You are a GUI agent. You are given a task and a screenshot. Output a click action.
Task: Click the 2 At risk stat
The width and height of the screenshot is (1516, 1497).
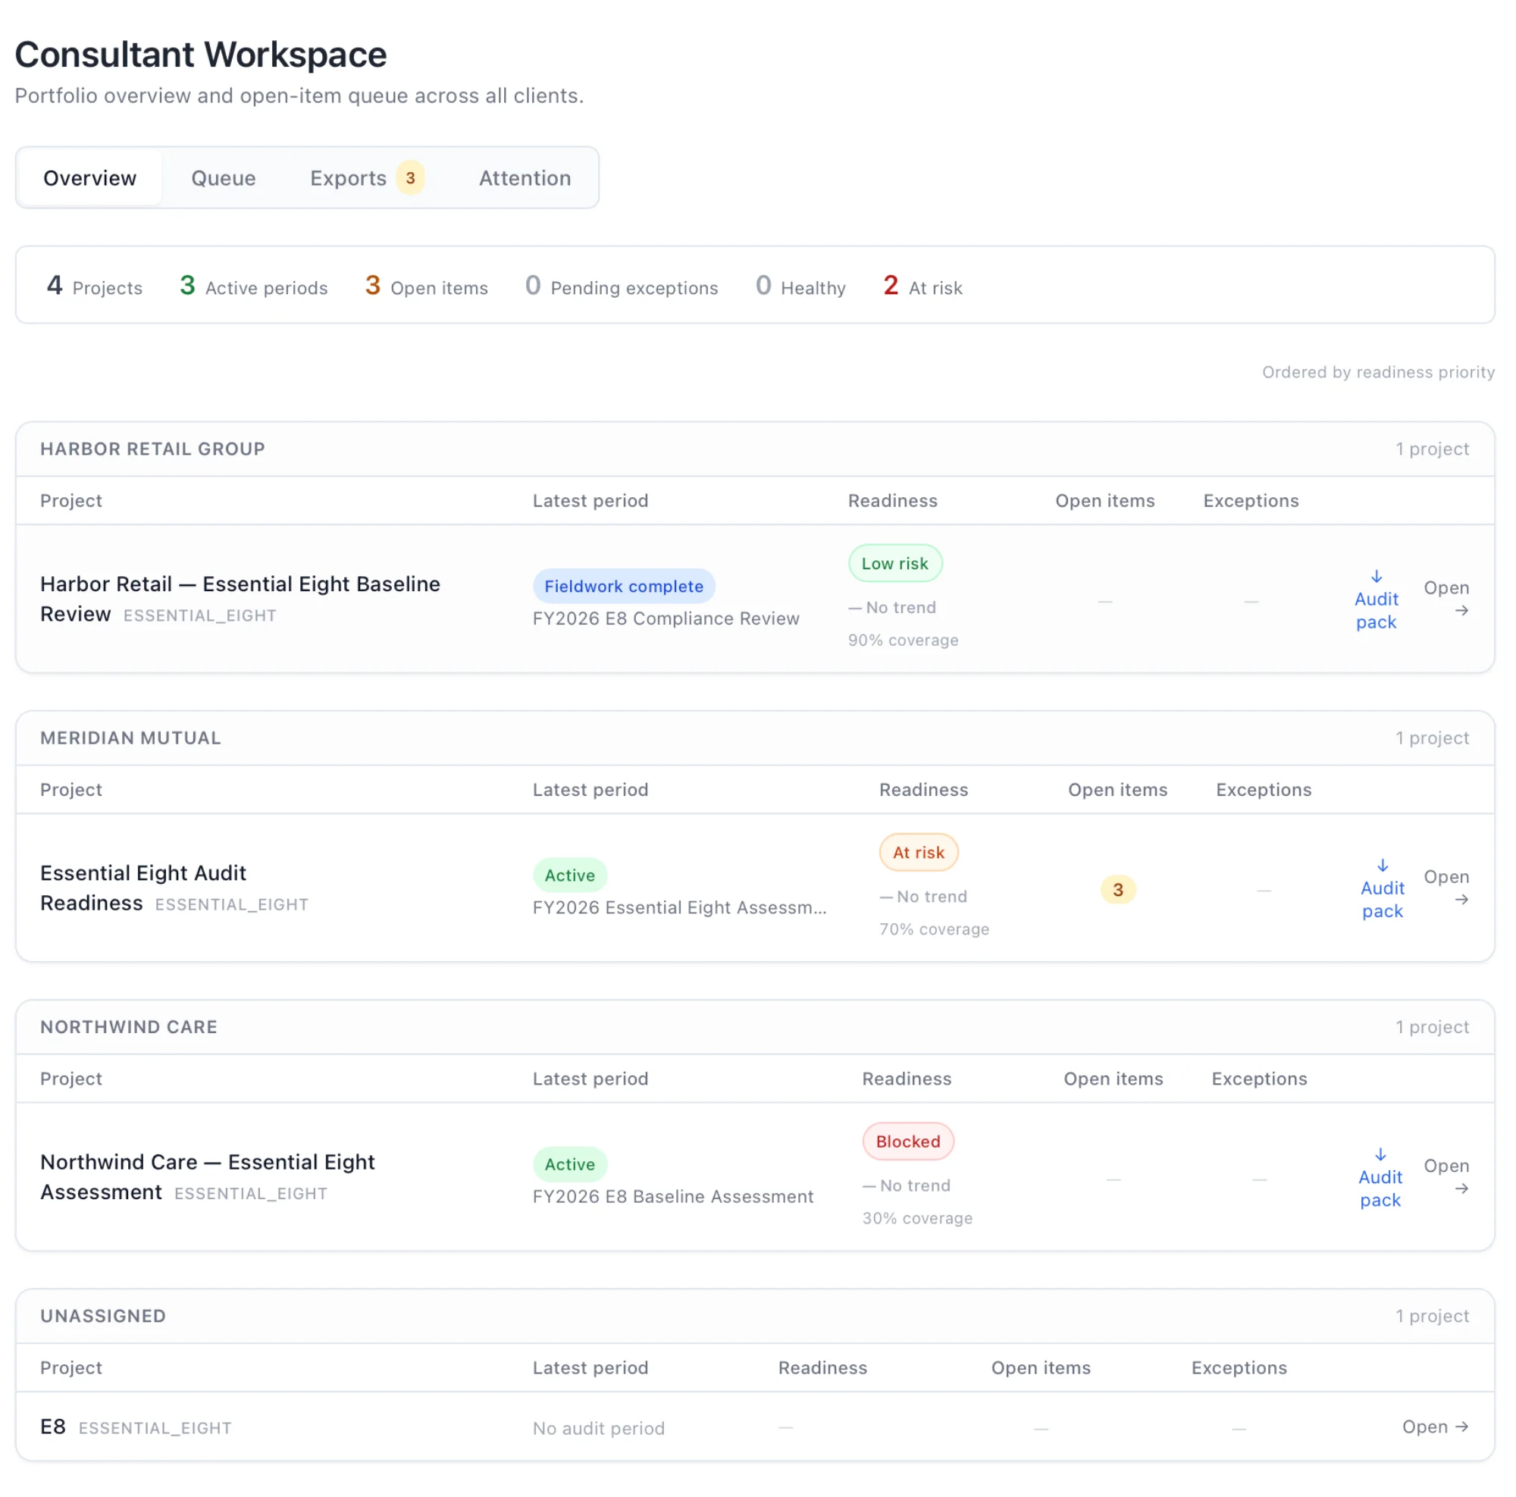(x=922, y=286)
